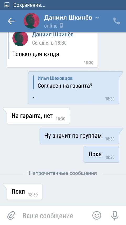
Task: Tap the quoted name Илья Шеховцов
Action: (55, 78)
